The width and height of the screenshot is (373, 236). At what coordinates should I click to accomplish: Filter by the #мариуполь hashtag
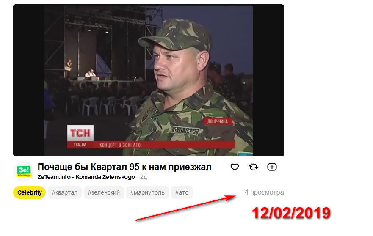pyautogui.click(x=147, y=192)
